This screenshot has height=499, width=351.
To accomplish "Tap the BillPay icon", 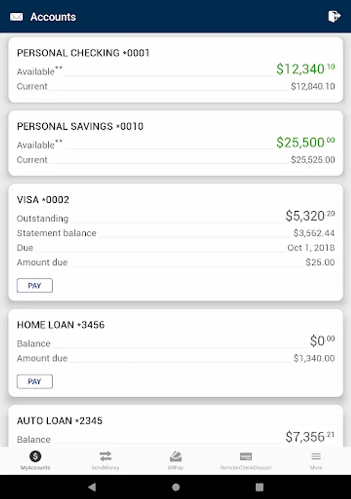I will [x=175, y=456].
